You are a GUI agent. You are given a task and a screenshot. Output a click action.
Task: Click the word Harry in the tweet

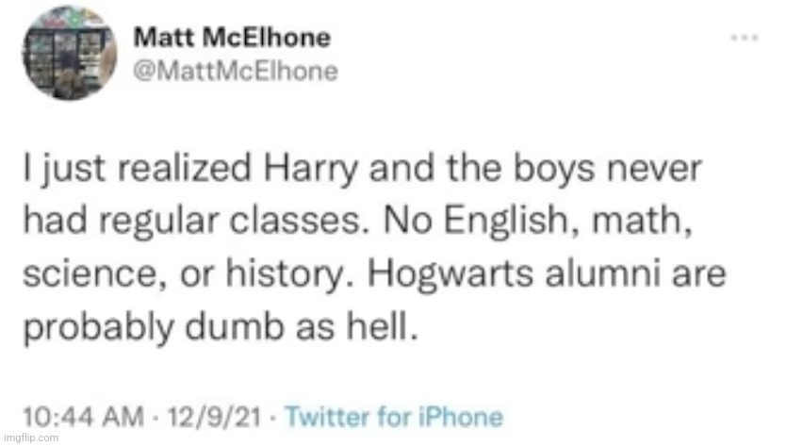pyautogui.click(x=311, y=170)
